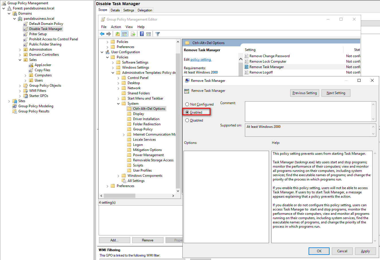The width and height of the screenshot is (380, 260).
Task: Switch to the Scope tab
Action: tap(103, 10)
